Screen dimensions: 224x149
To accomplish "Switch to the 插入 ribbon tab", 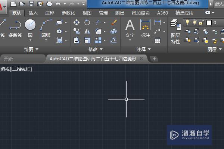I will tap(33, 13).
